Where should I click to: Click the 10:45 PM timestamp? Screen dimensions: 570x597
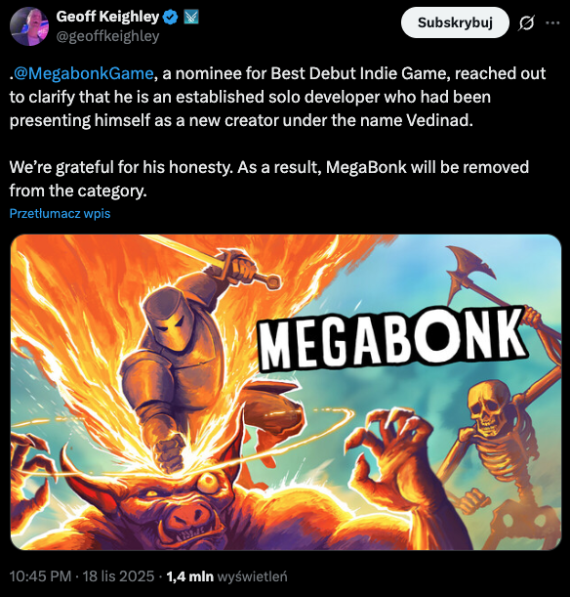click(x=40, y=576)
